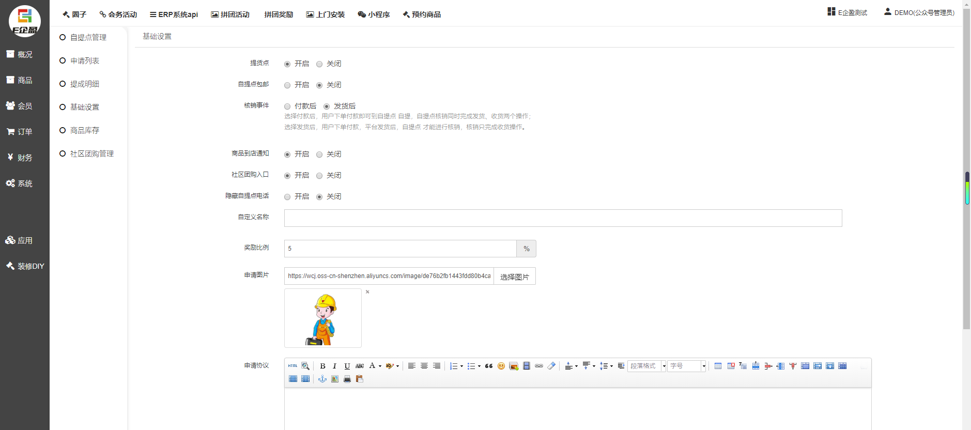
Task: Open the 申请列表 link in sidebar
Action: [x=85, y=60]
